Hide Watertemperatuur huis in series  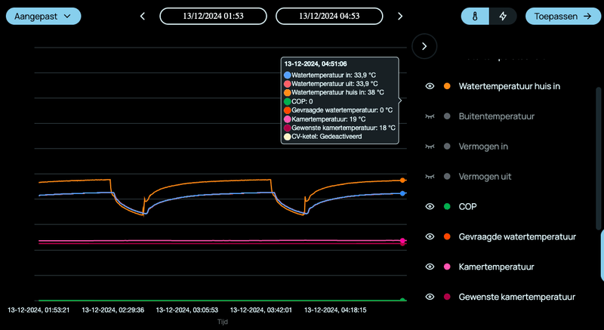(430, 86)
